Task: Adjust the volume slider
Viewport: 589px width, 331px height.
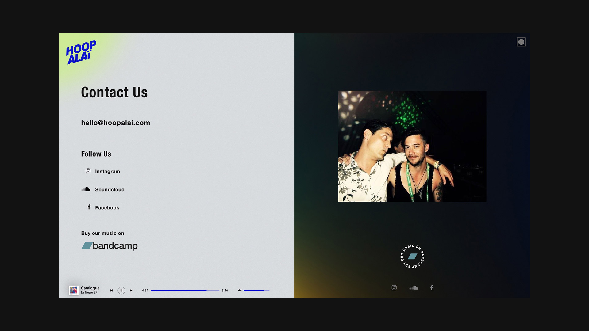Action: point(256,290)
